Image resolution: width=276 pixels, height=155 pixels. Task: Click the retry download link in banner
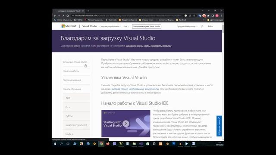148,46
